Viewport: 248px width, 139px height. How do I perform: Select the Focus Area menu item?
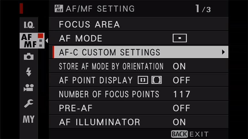click(89, 24)
